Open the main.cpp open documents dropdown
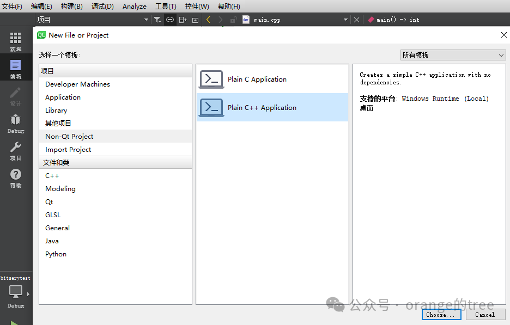Image resolution: width=510 pixels, height=325 pixels. [345, 20]
